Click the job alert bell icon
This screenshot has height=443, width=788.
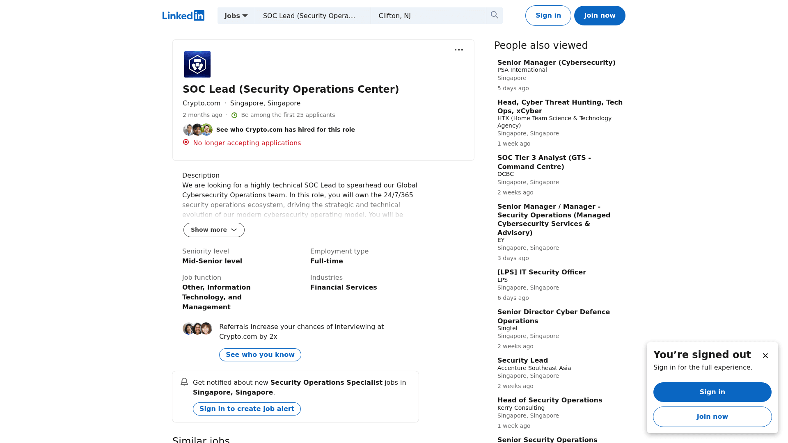(184, 382)
